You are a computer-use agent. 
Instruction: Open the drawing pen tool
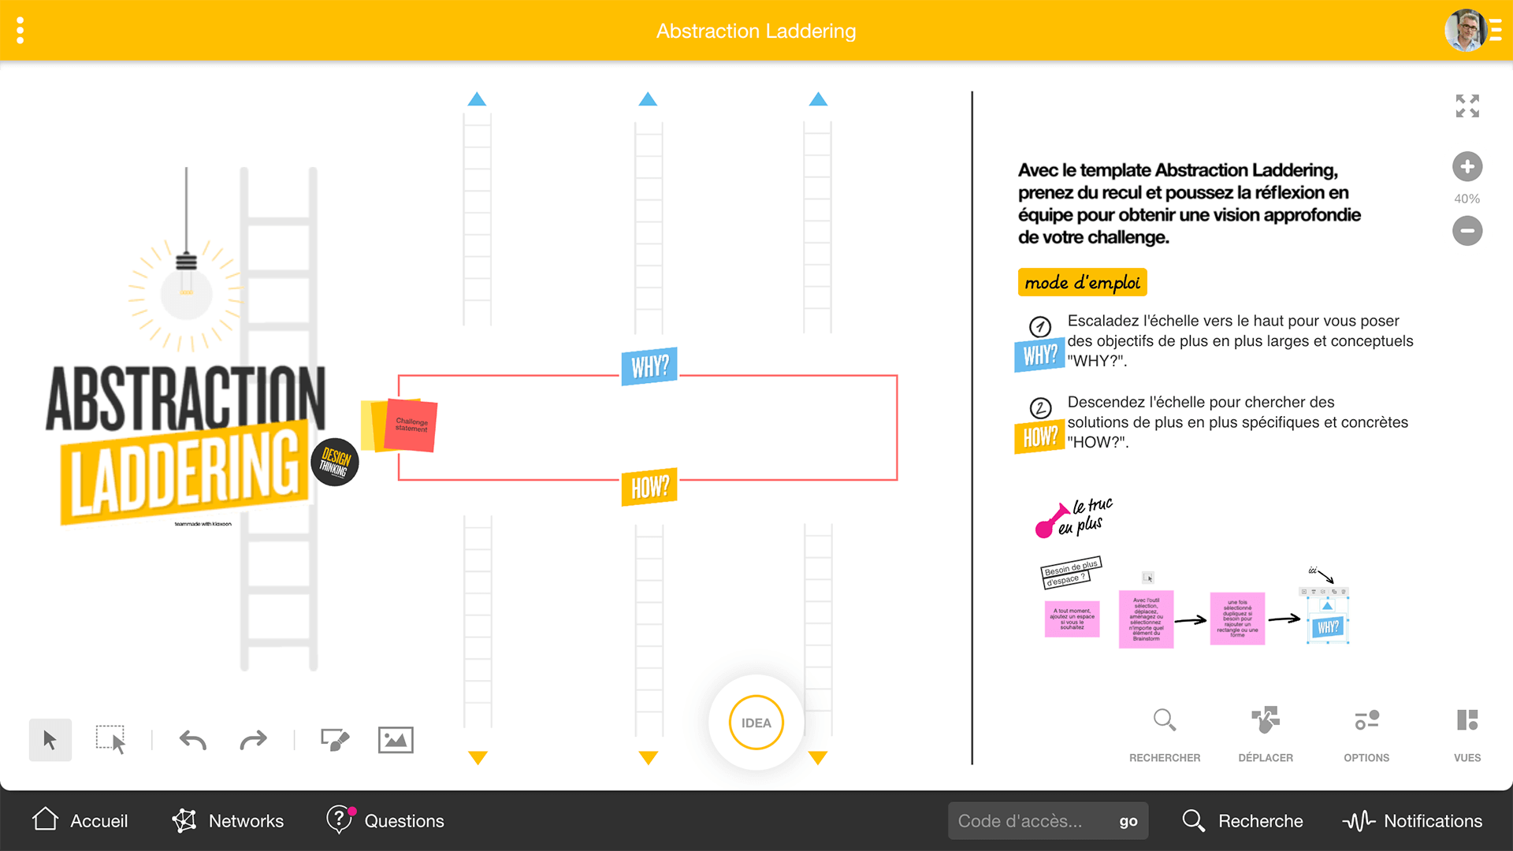tap(334, 740)
